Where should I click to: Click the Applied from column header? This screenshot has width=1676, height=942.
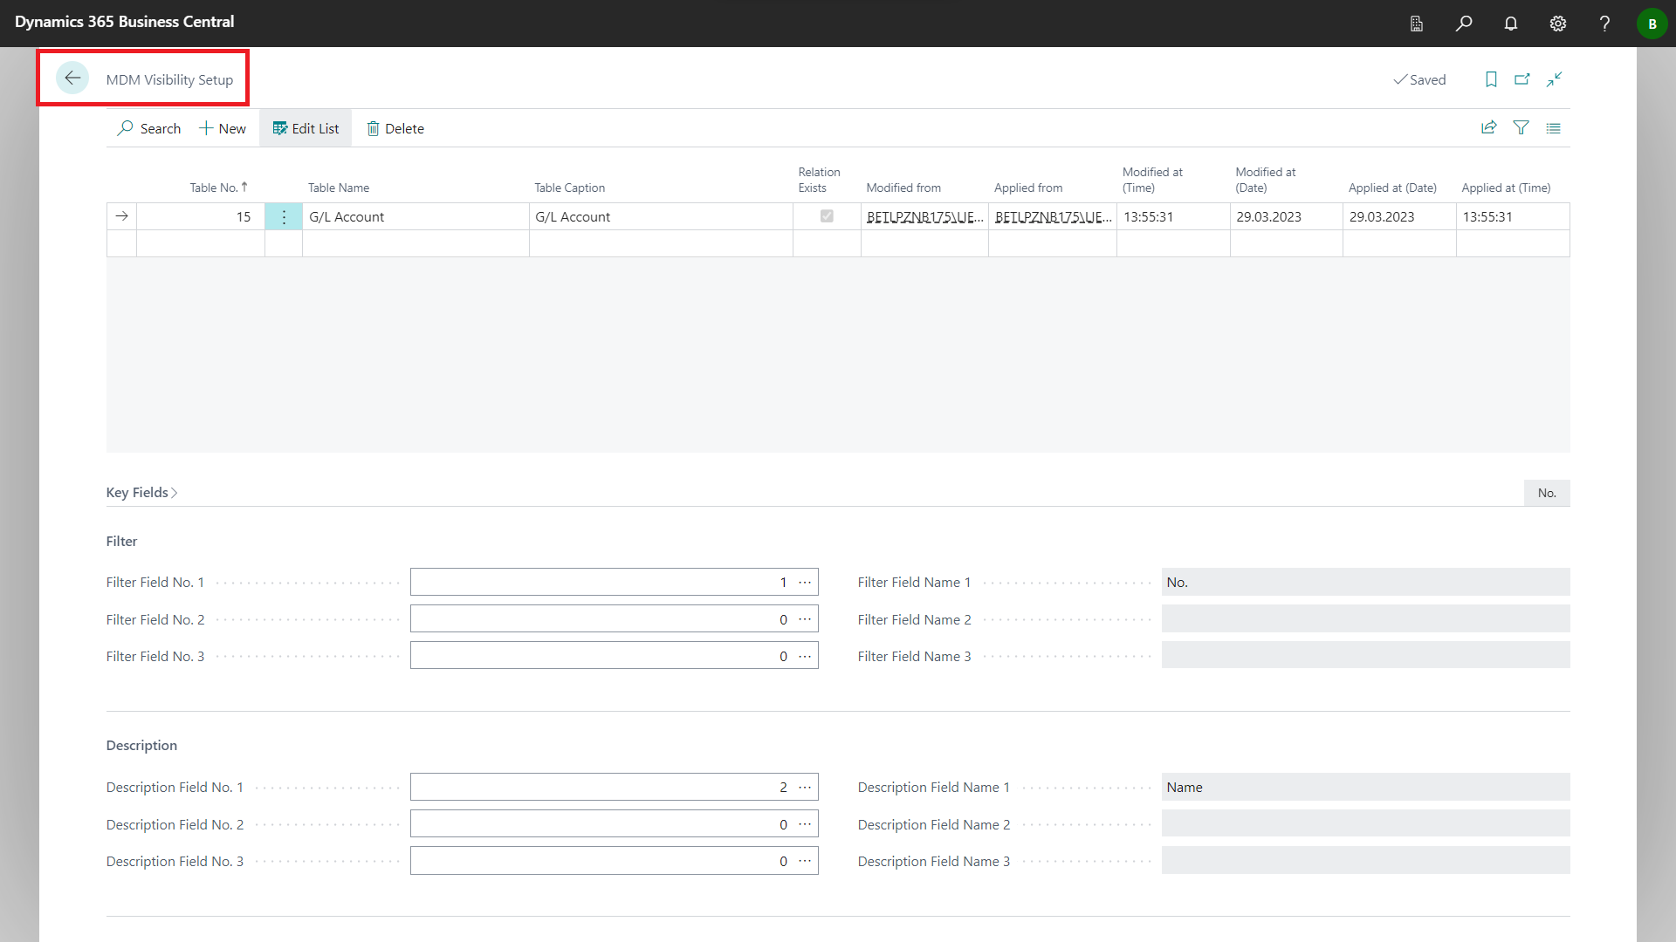pyautogui.click(x=1028, y=188)
